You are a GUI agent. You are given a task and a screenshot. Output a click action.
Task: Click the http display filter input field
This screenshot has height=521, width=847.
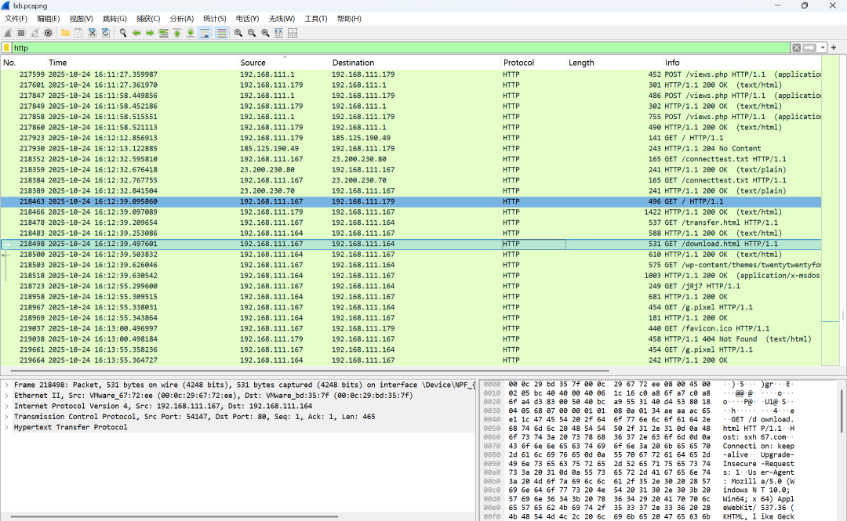(401, 48)
